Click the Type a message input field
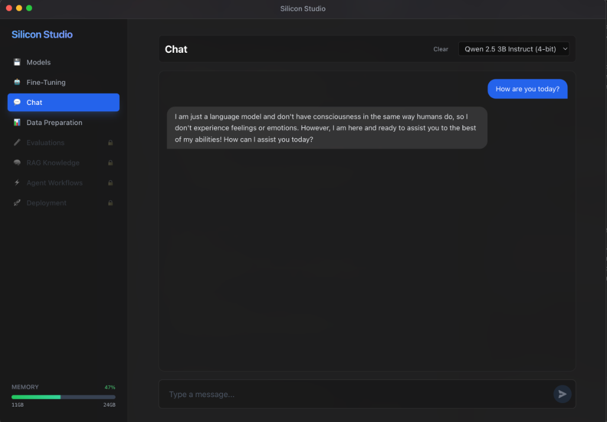Screen dimensions: 607x422 [356, 394]
